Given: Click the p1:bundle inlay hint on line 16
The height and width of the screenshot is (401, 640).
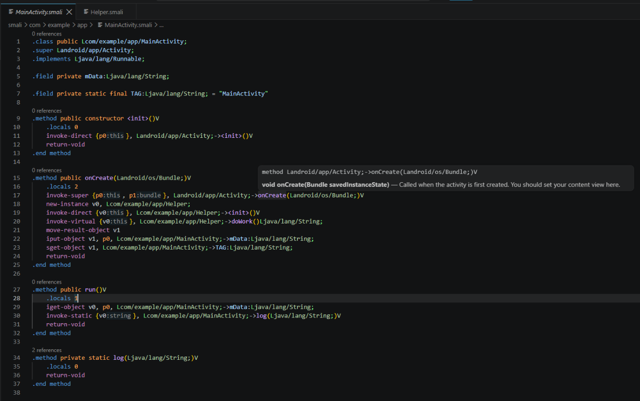Looking at the screenshot, I should coord(145,195).
